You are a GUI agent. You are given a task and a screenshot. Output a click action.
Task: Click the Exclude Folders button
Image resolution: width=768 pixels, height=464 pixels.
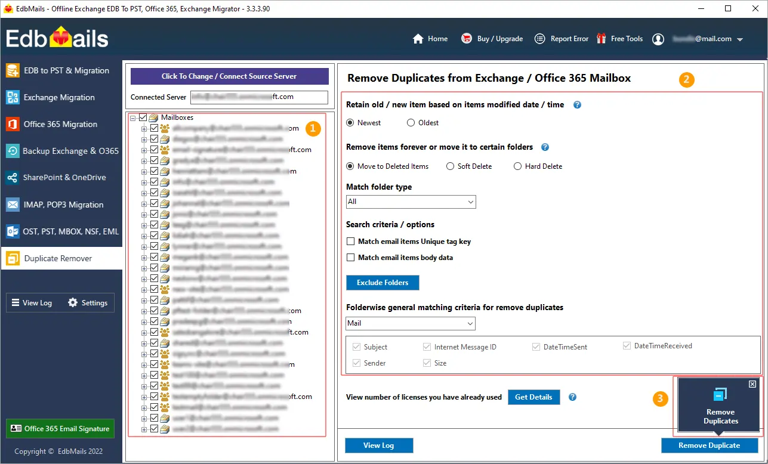pyautogui.click(x=383, y=283)
